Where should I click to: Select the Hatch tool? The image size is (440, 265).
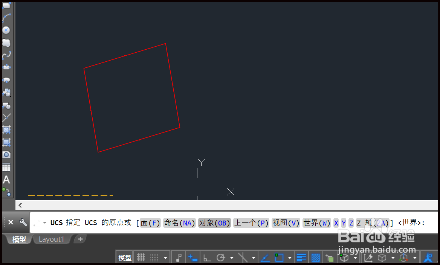(6, 130)
